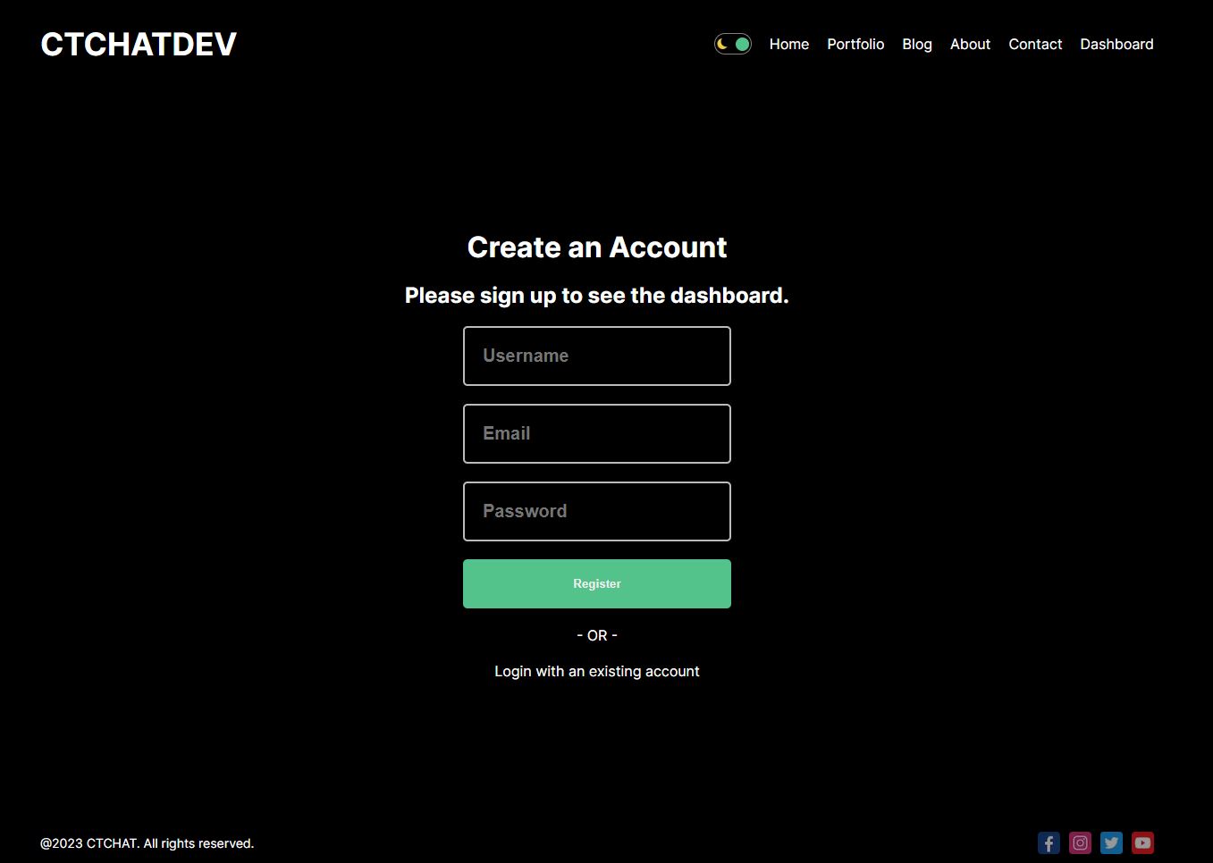The width and height of the screenshot is (1213, 863).
Task: Open the Instagram social icon
Action: click(1080, 842)
